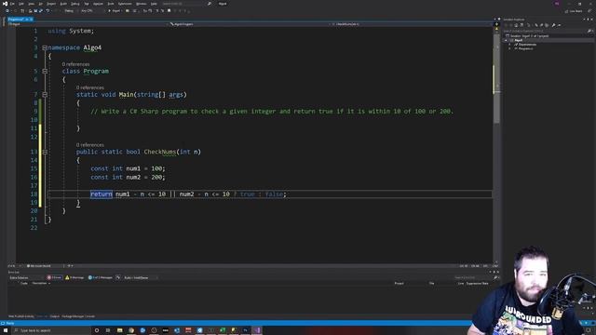Open the Windows Start menu
This screenshot has width=596, height=335.
coord(6,330)
